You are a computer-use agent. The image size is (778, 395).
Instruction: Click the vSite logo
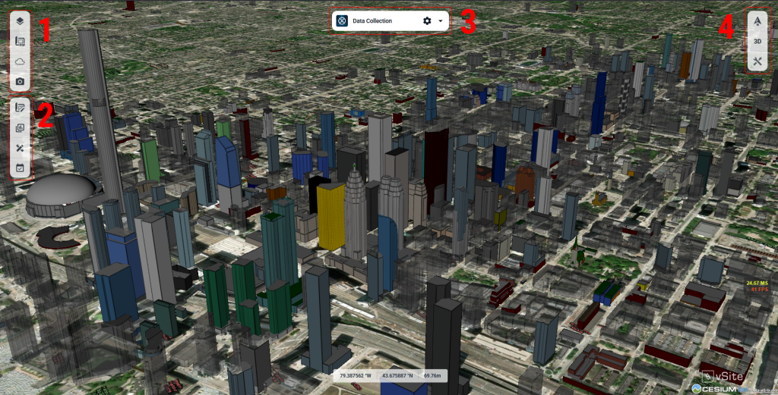(723, 376)
